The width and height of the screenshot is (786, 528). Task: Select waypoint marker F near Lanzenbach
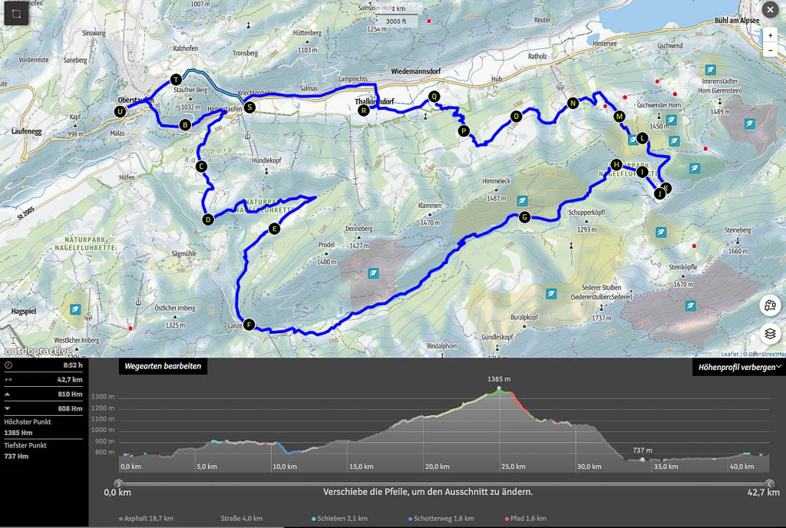pyautogui.click(x=249, y=325)
